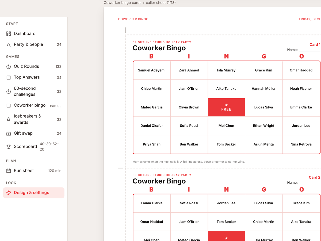This screenshot has height=241, width=321.
Task: Click Daniel Okafor cell on Card 1
Action: pos(152,126)
